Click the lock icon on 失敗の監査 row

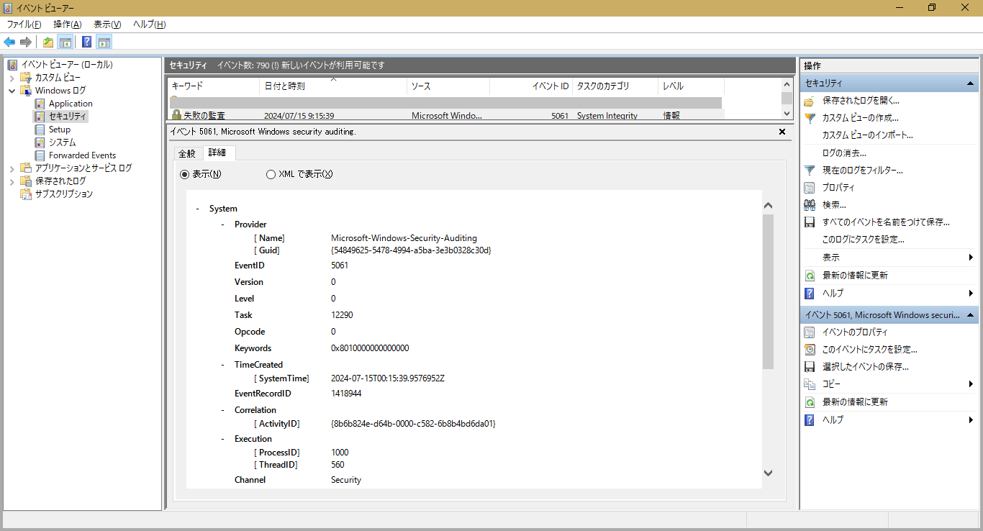(x=176, y=115)
